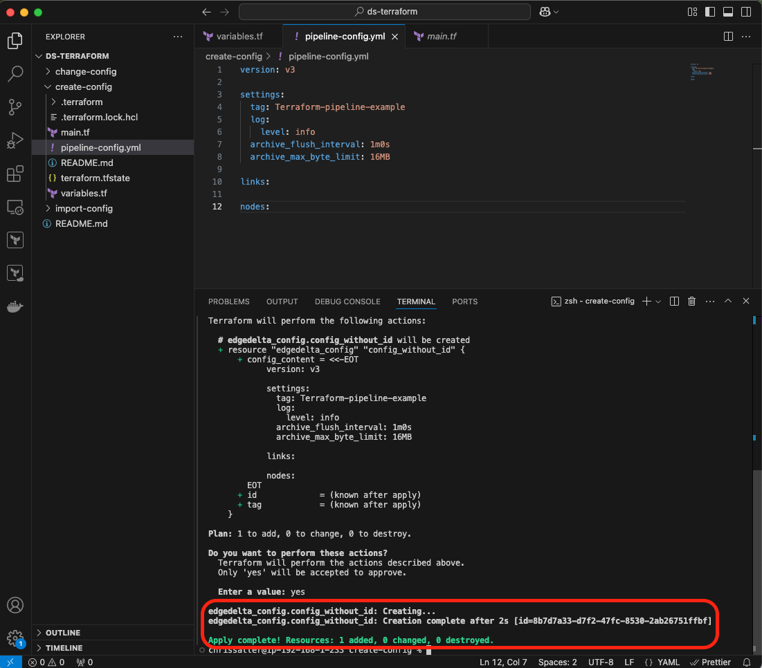Image resolution: width=762 pixels, height=668 pixels.
Task: Click the Ln 12, Col 7 indicator
Action: pyautogui.click(x=503, y=662)
